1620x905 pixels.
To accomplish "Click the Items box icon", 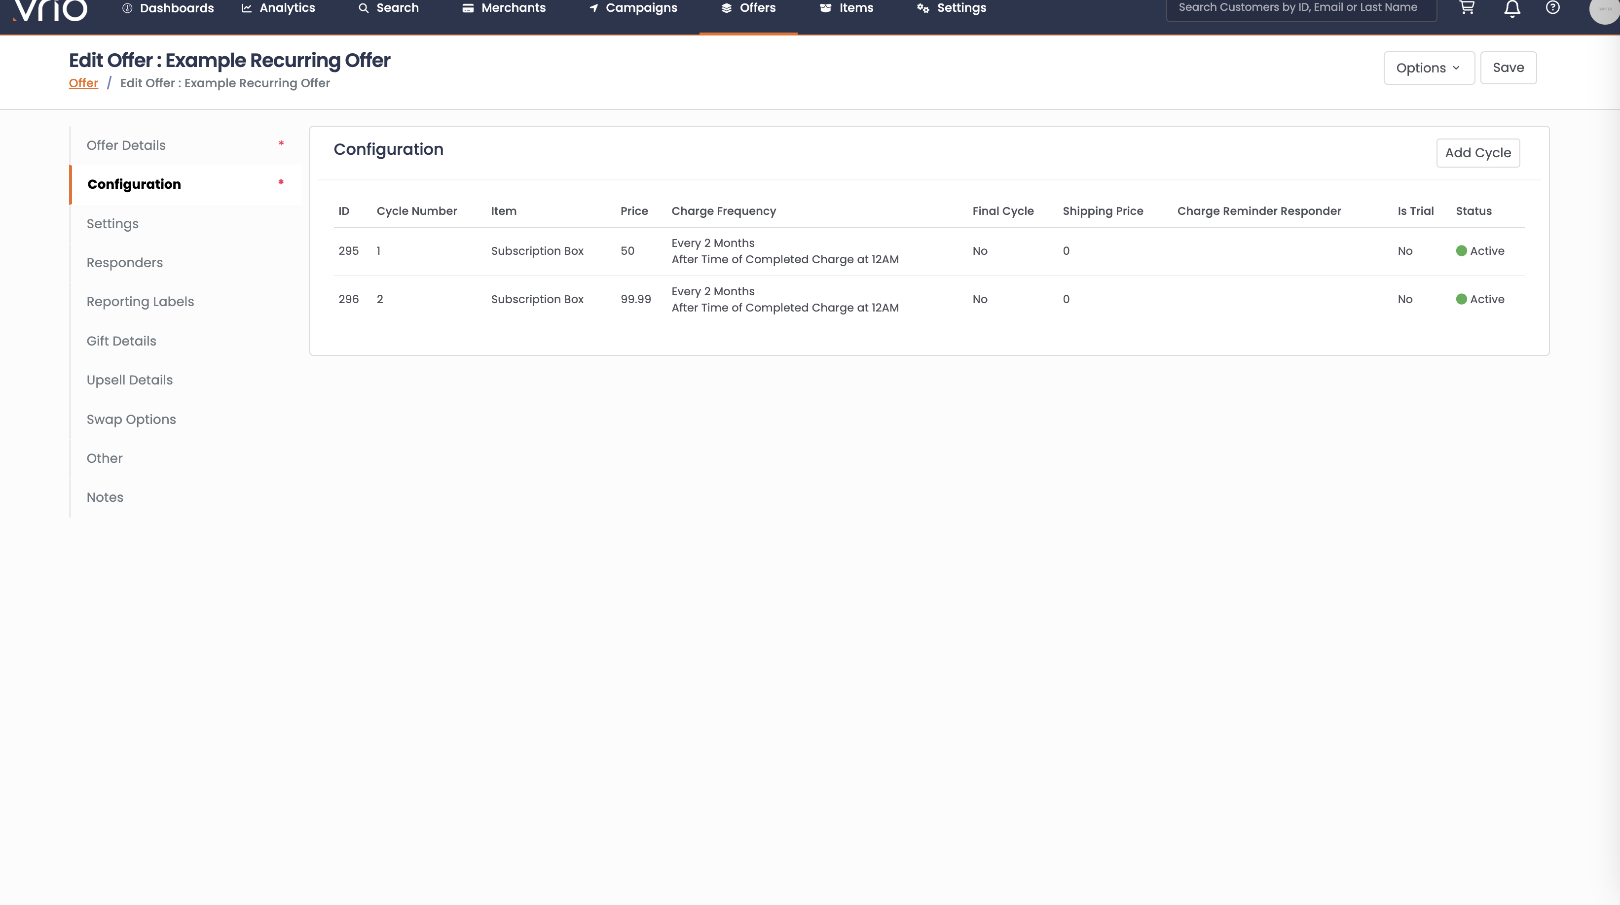I will coord(826,8).
